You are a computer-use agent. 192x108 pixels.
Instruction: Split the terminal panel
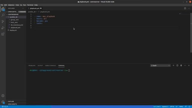177,65
